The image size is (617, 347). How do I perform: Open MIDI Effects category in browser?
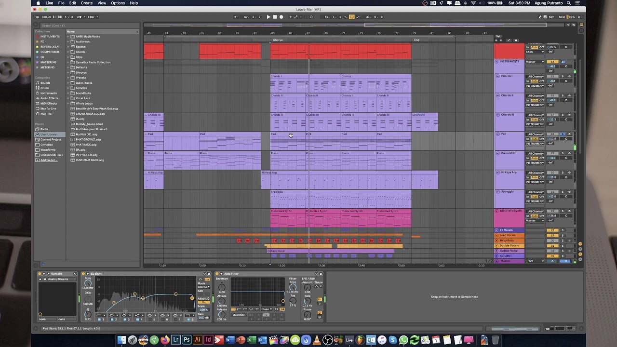click(x=49, y=104)
